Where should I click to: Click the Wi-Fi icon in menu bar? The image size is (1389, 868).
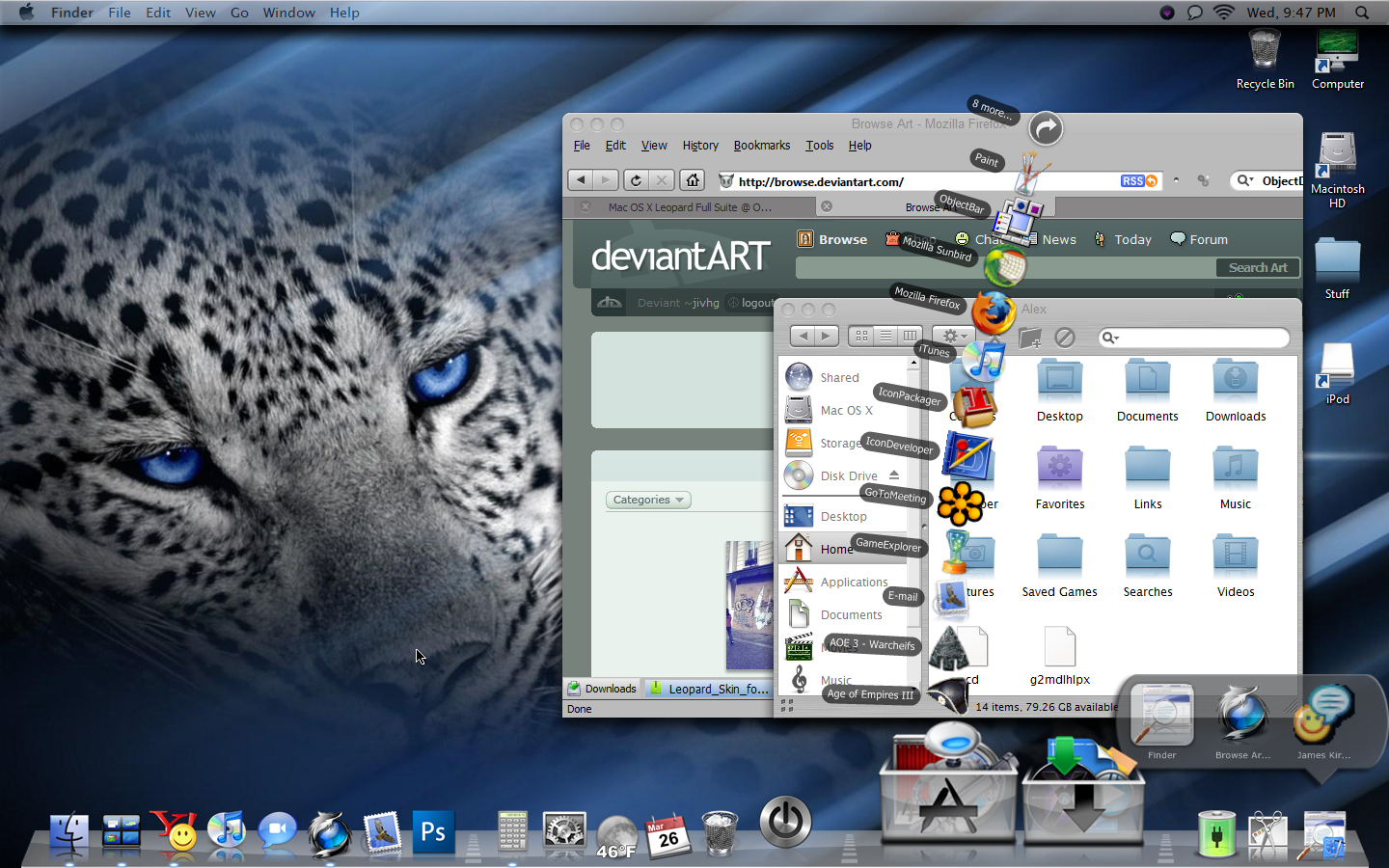click(x=1223, y=13)
